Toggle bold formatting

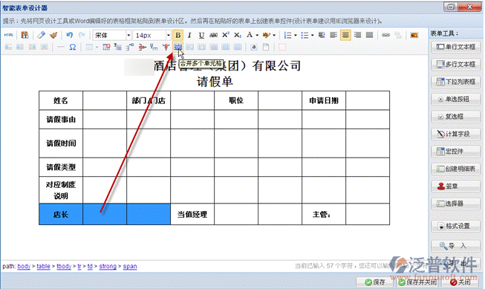(178, 35)
